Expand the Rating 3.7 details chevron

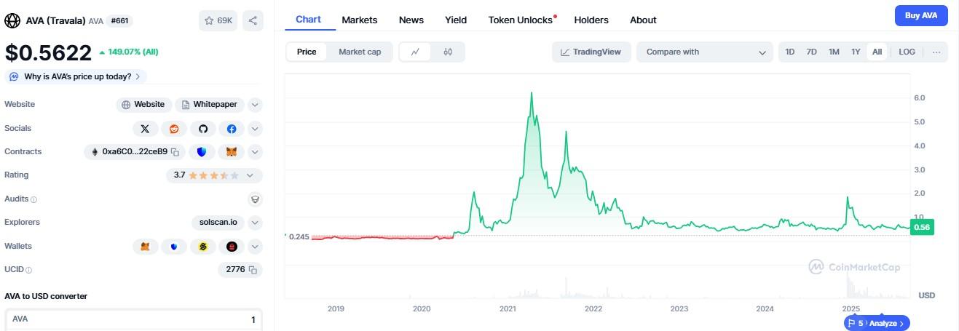[x=250, y=175]
